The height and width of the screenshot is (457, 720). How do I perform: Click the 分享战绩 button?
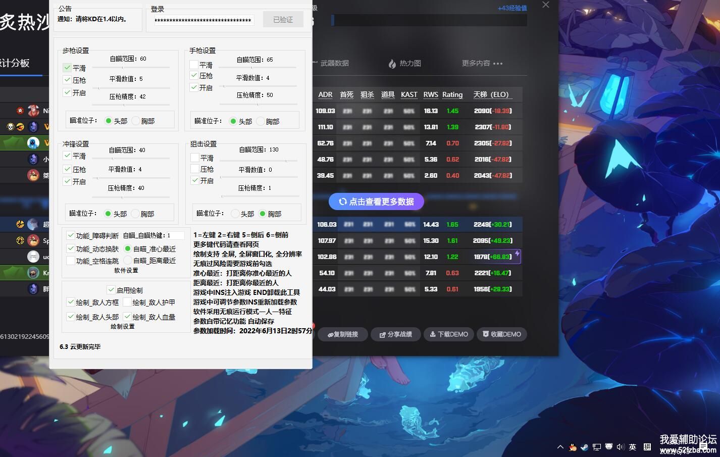395,334
